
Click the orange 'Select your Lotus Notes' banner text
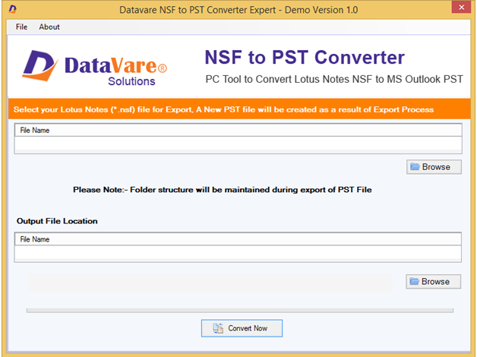(223, 109)
